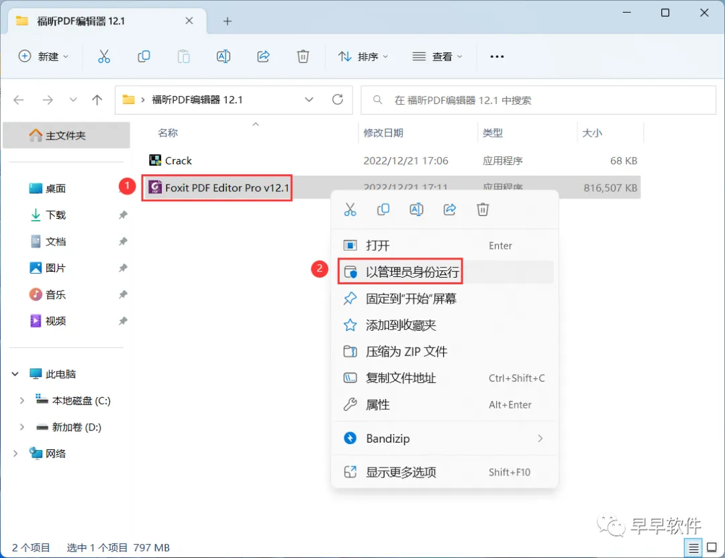This screenshot has height=558, width=725.
Task: Select the Crack file row name
Action: [179, 160]
